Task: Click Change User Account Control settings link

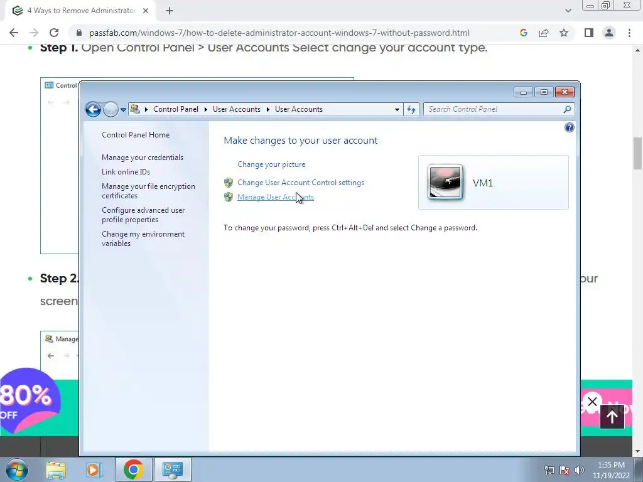Action: pos(301,183)
